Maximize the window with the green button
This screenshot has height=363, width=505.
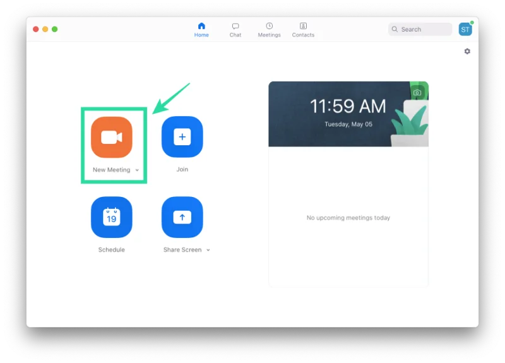pyautogui.click(x=55, y=29)
